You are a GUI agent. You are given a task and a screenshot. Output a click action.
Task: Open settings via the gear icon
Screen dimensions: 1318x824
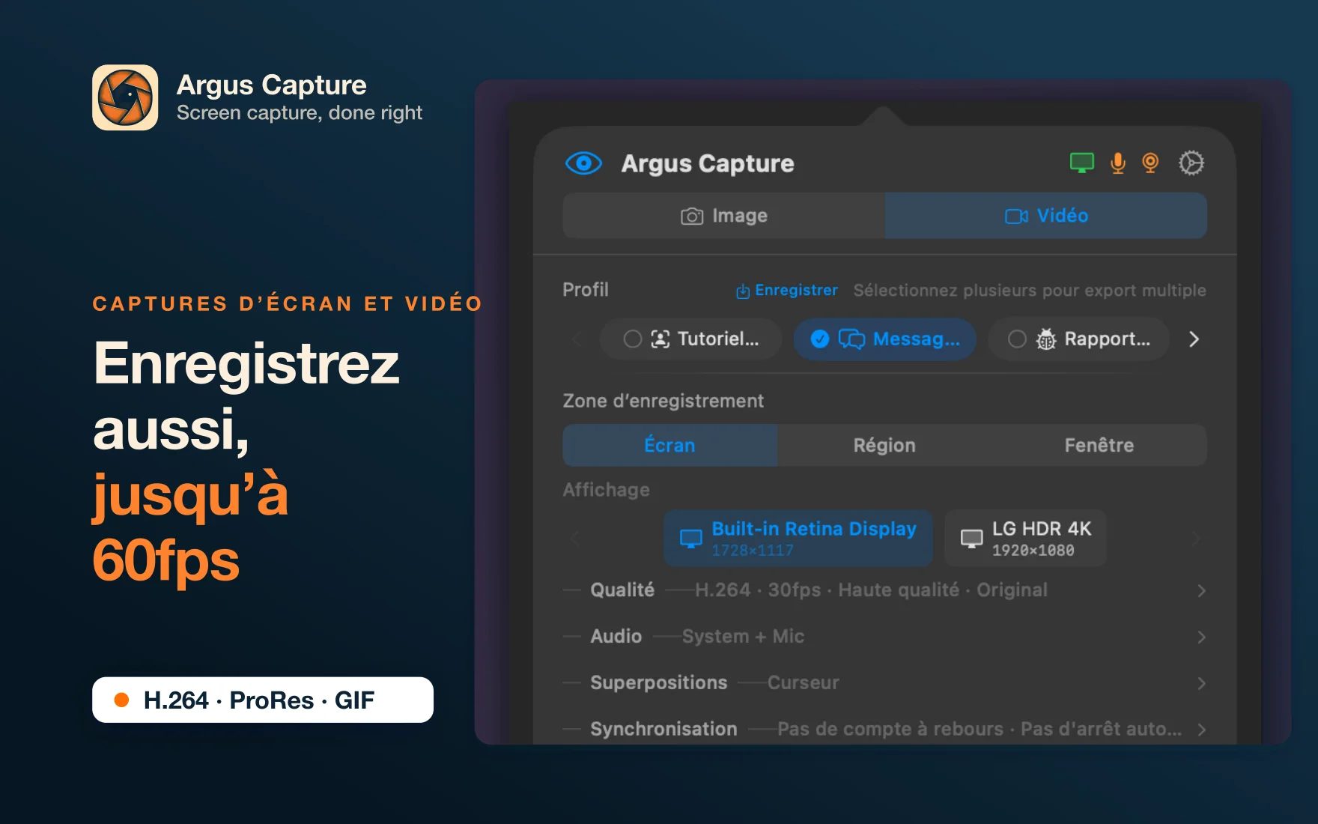[x=1191, y=163]
